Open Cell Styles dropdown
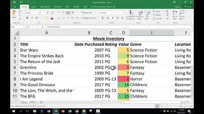204x114 pixels. click(x=147, y=15)
